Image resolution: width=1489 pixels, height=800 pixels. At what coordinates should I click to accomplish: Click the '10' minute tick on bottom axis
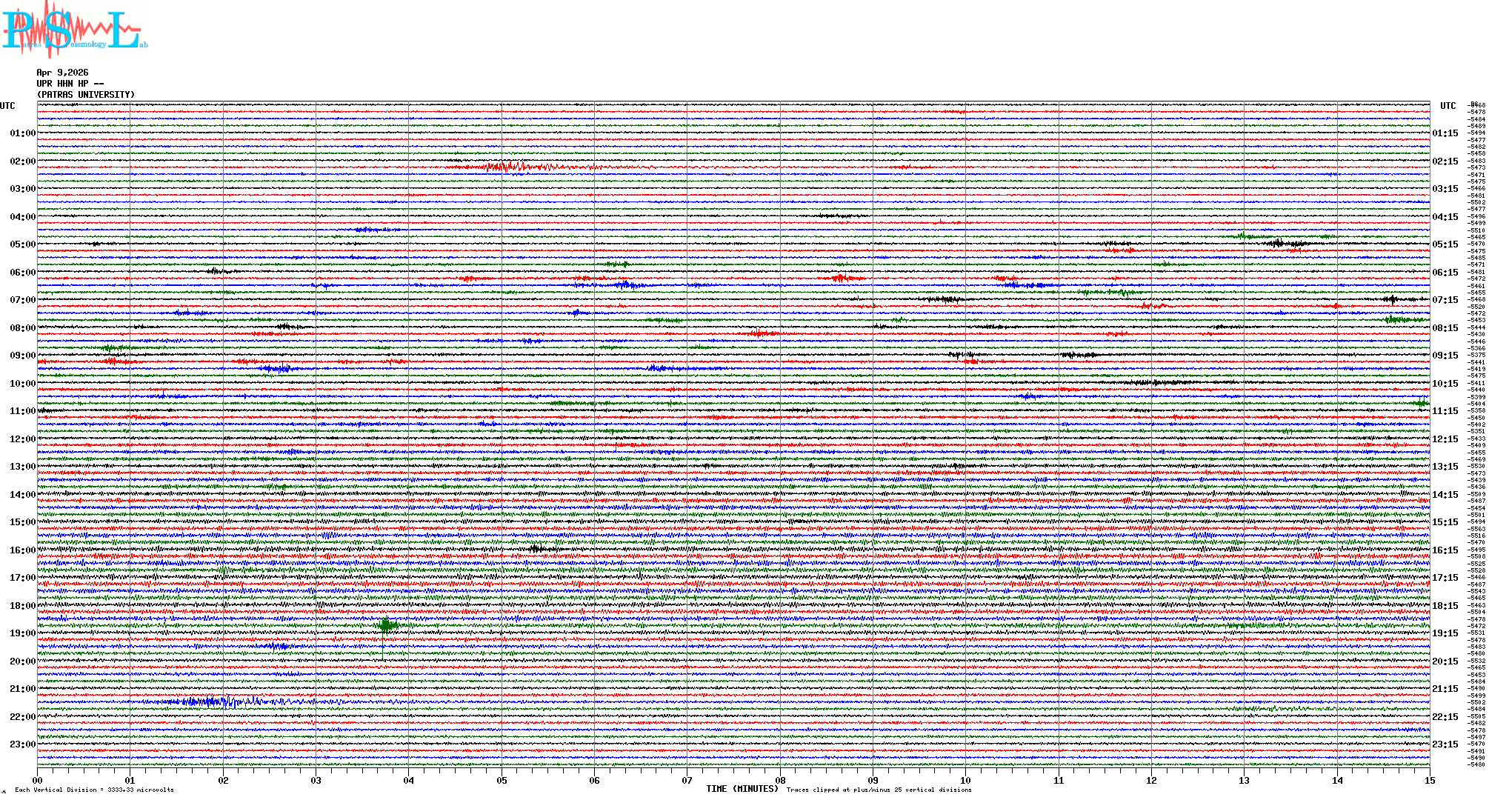pyautogui.click(x=965, y=781)
